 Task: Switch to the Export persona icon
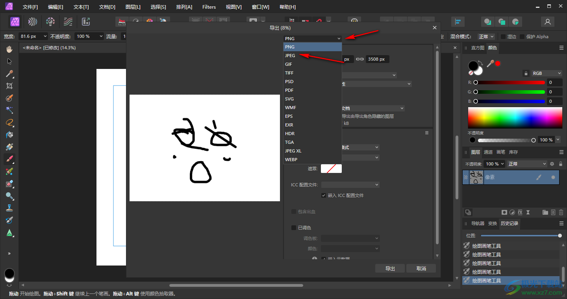click(86, 22)
